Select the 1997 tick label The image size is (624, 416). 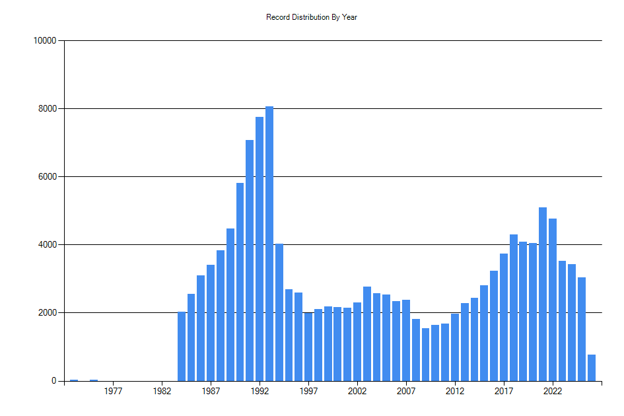point(308,391)
